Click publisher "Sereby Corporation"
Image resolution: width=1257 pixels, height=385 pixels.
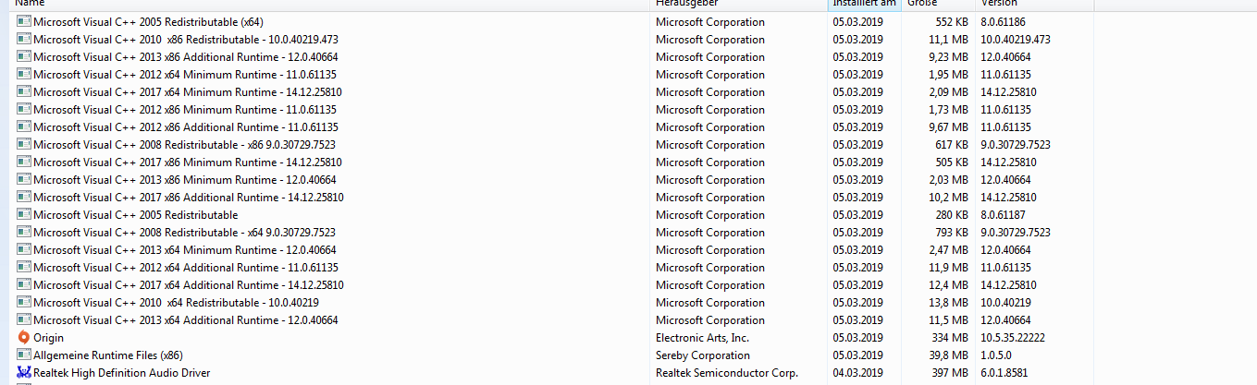[x=703, y=355]
